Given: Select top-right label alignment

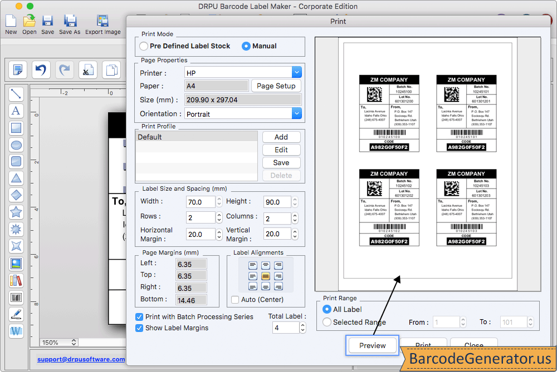Looking at the screenshot, I should [x=278, y=265].
